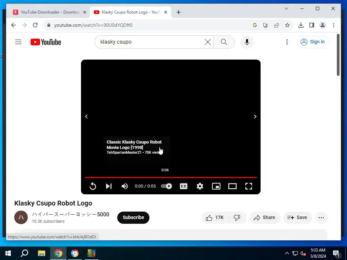This screenshot has width=347, height=260.
Task: Search with your voice microphone
Action: pos(247,42)
